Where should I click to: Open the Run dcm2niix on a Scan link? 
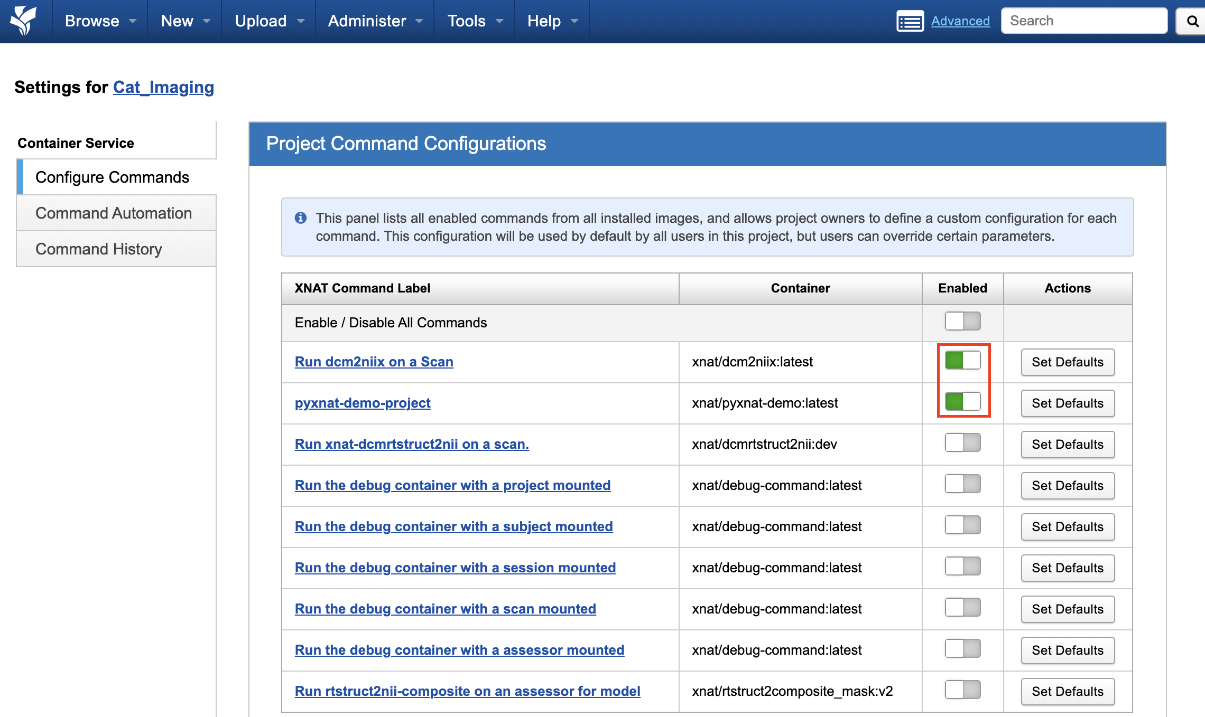(x=374, y=362)
